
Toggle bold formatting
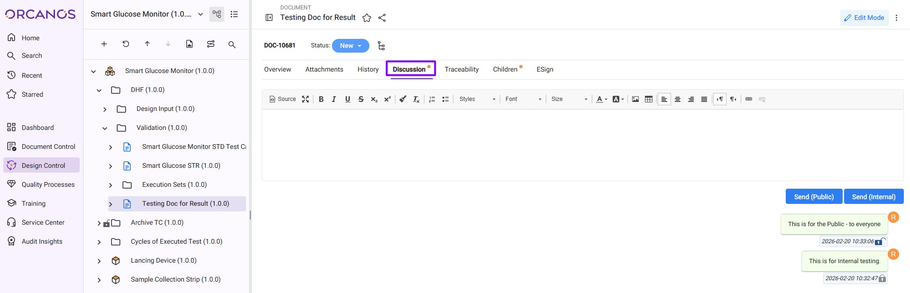click(x=321, y=99)
